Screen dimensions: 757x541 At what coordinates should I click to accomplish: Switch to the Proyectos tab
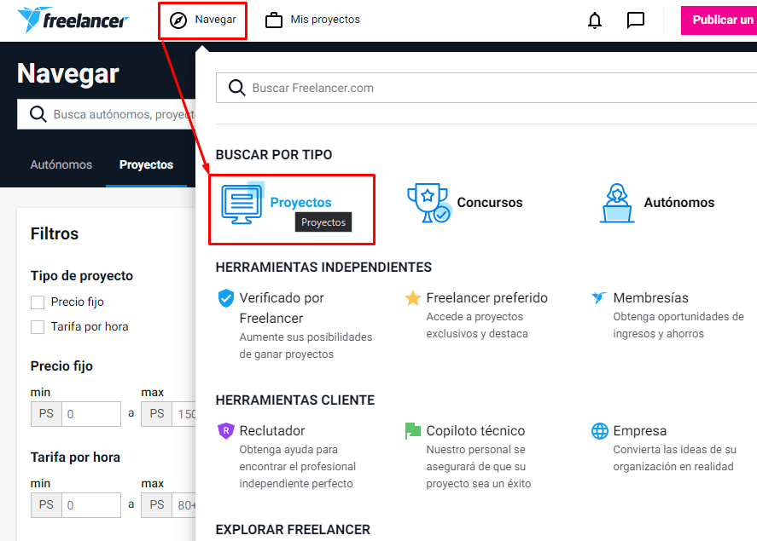tap(146, 164)
